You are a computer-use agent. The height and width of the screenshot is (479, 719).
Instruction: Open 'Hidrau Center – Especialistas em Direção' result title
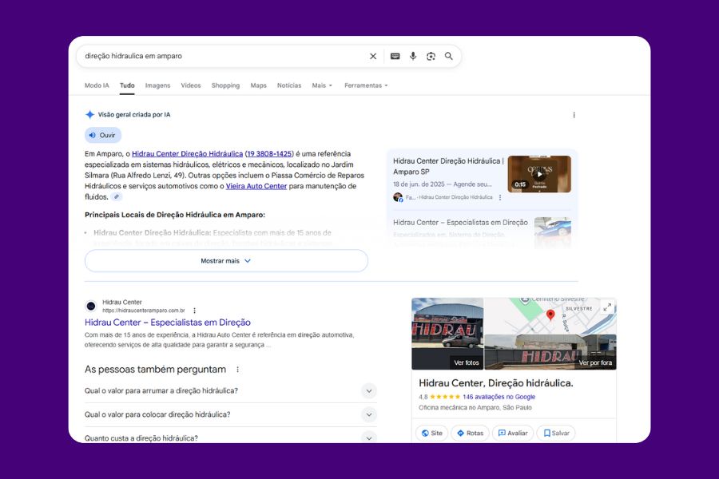click(168, 323)
